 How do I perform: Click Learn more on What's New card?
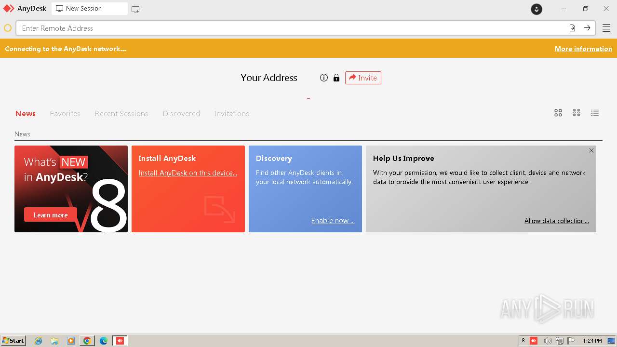[x=51, y=215]
